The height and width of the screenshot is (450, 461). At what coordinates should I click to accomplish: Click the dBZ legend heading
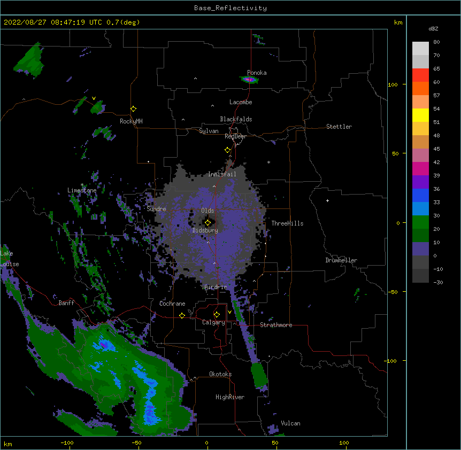click(x=433, y=29)
